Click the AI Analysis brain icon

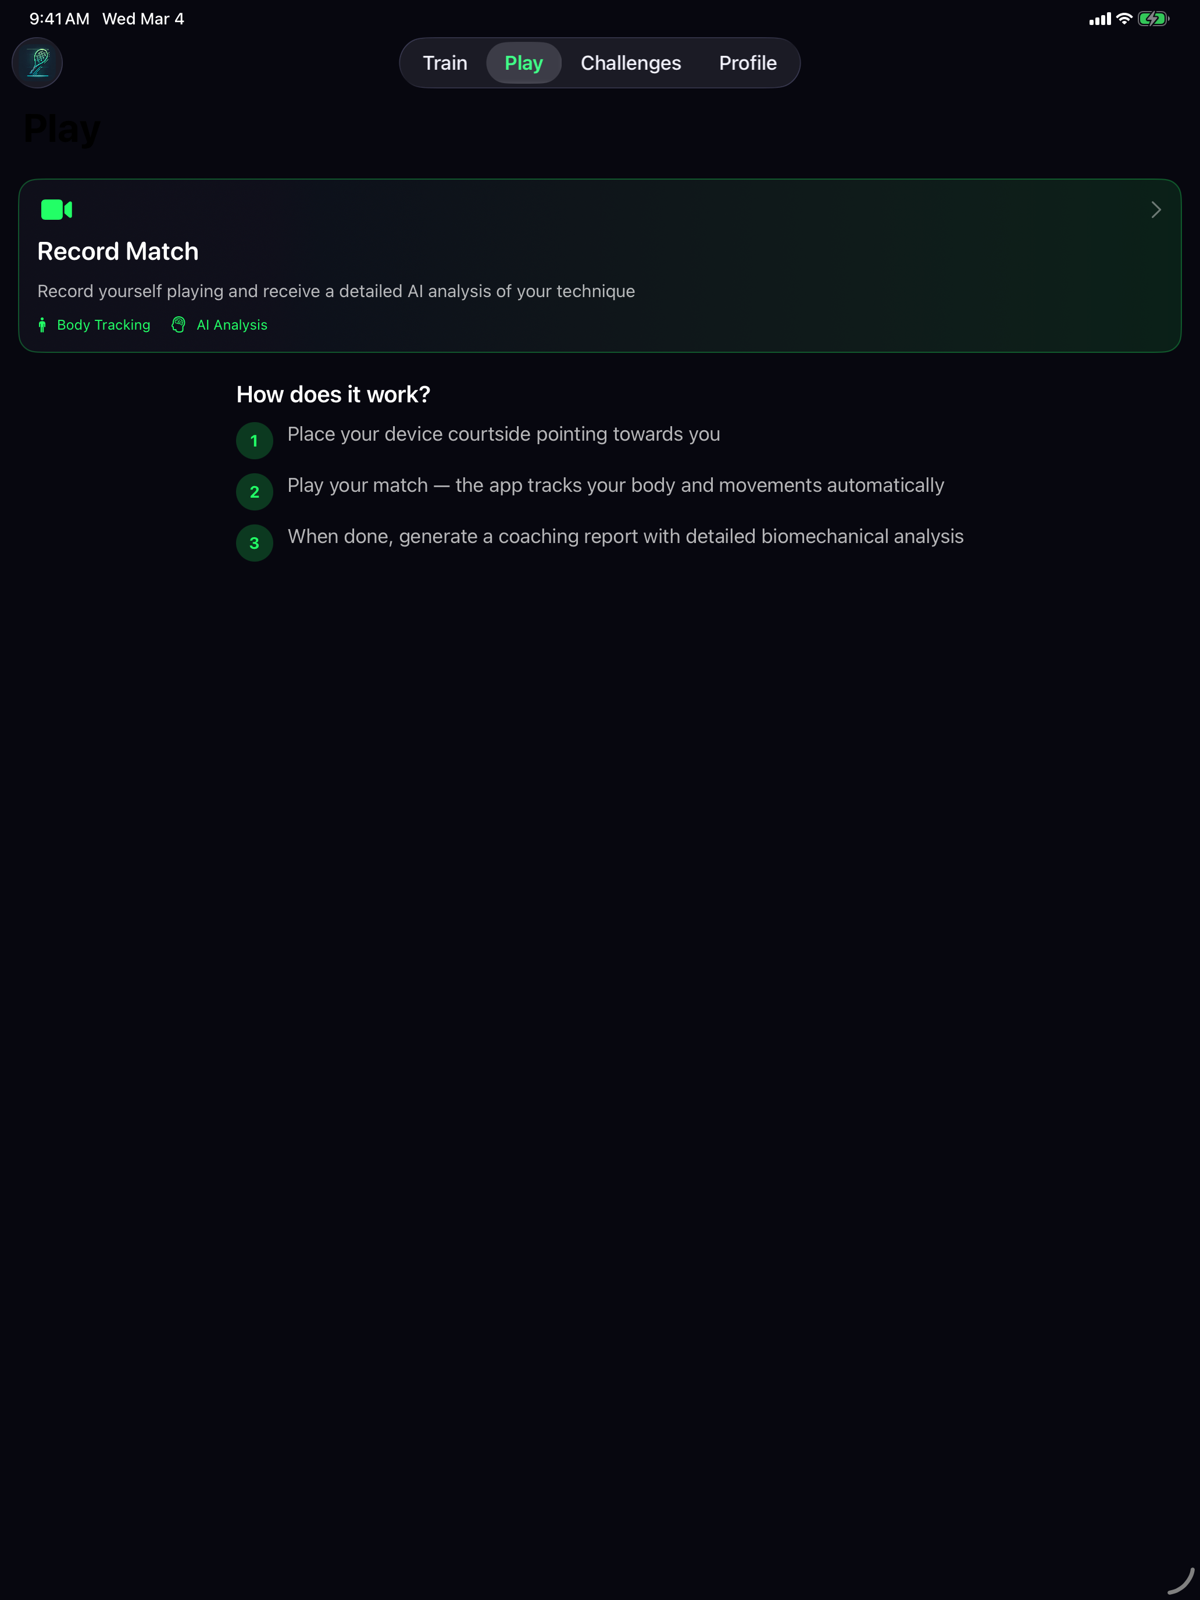178,324
